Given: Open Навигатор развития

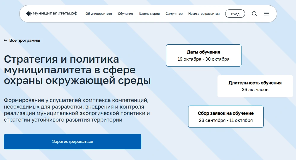Looking at the screenshot, I should (x=204, y=14).
